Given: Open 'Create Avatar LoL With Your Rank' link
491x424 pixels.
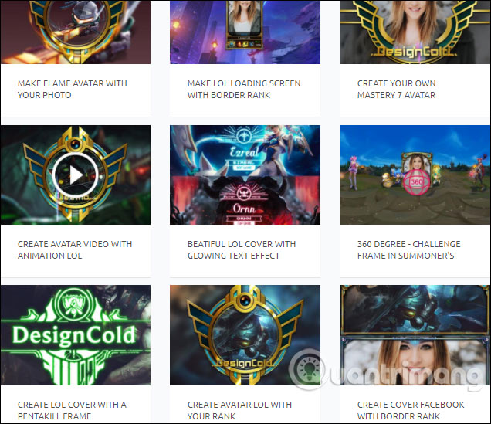Looking at the screenshot, I should (239, 410).
